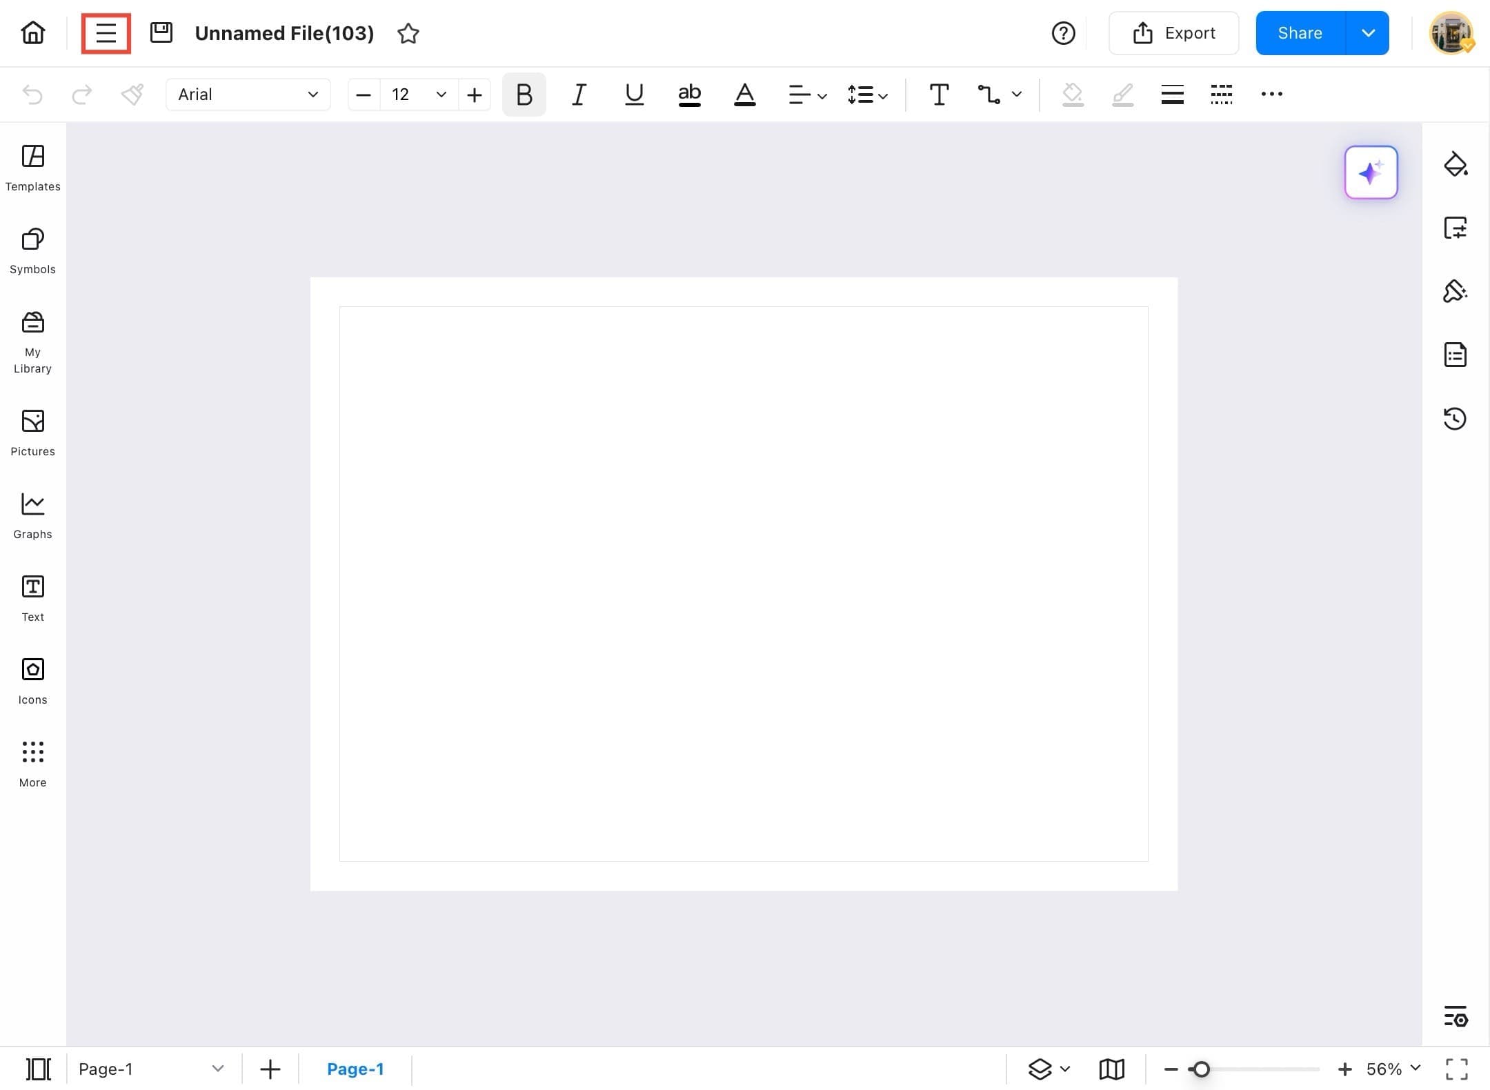Enable strikethrough text formatting
The height and width of the screenshot is (1090, 1490).
tap(689, 95)
